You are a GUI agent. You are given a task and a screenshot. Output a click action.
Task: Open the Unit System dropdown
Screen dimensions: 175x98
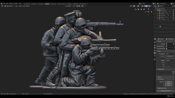[x=170, y=54]
